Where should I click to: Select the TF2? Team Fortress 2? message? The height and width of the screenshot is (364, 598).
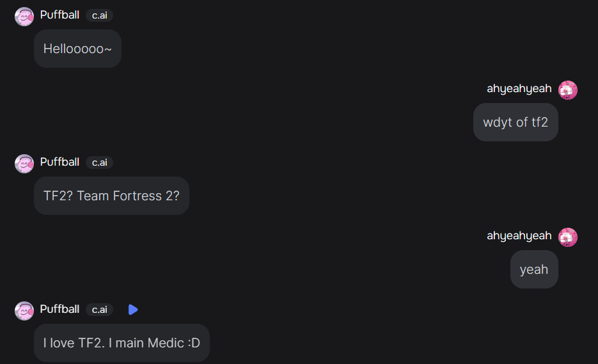[x=111, y=196]
